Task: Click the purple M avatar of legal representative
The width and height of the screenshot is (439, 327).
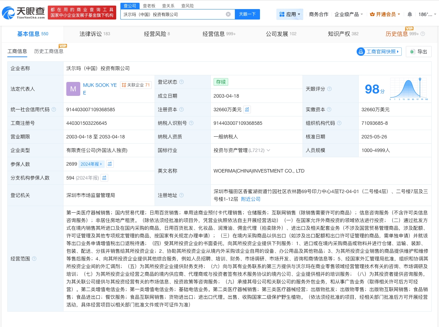Action: [x=73, y=89]
